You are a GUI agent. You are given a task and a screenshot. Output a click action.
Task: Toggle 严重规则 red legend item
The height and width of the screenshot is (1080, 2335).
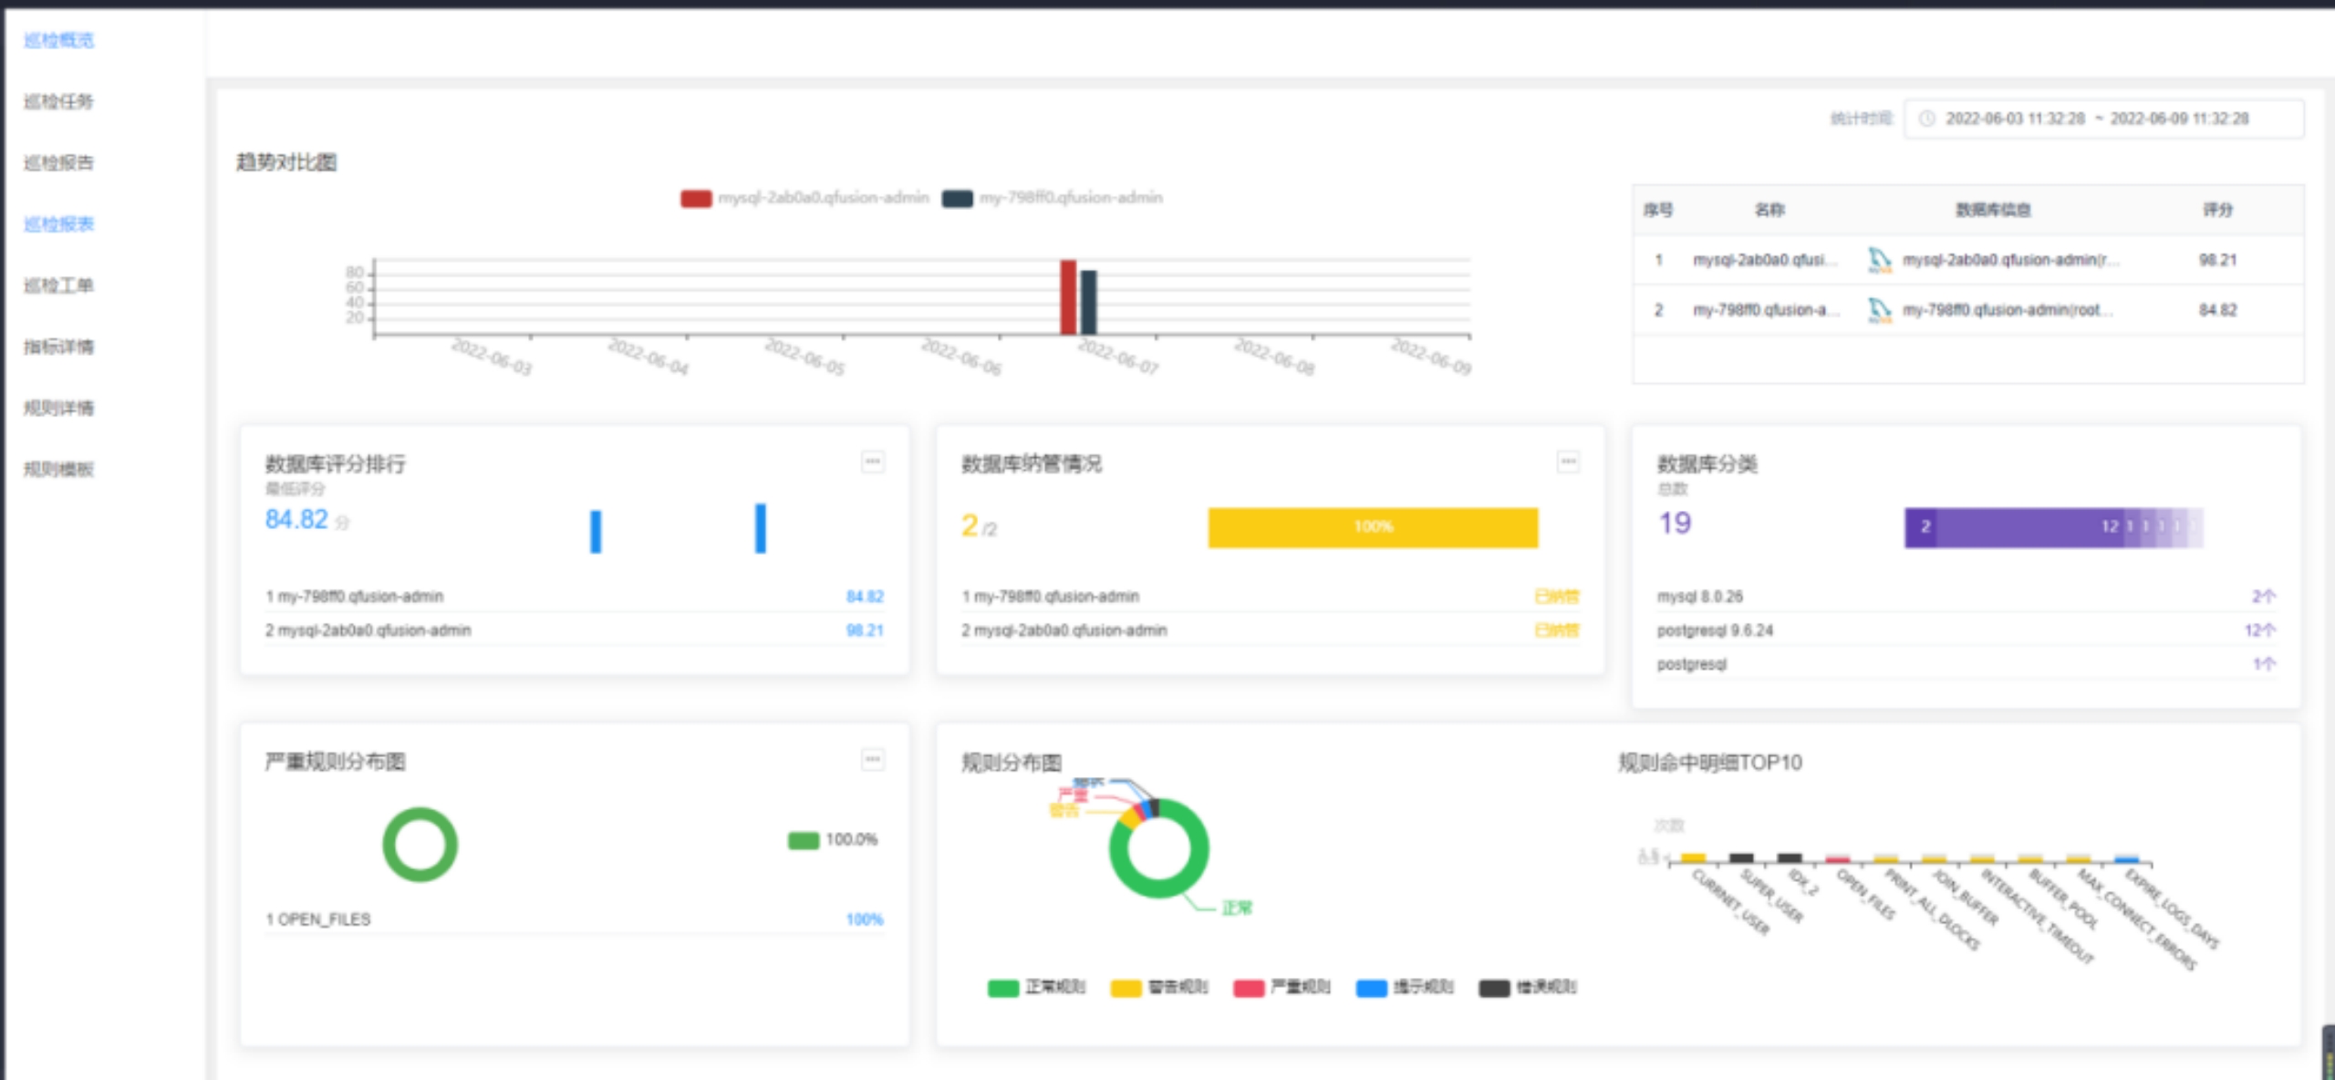pyautogui.click(x=1282, y=987)
